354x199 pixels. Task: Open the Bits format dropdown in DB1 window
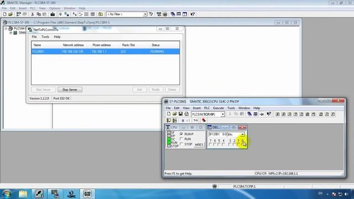pyautogui.click(x=242, y=134)
